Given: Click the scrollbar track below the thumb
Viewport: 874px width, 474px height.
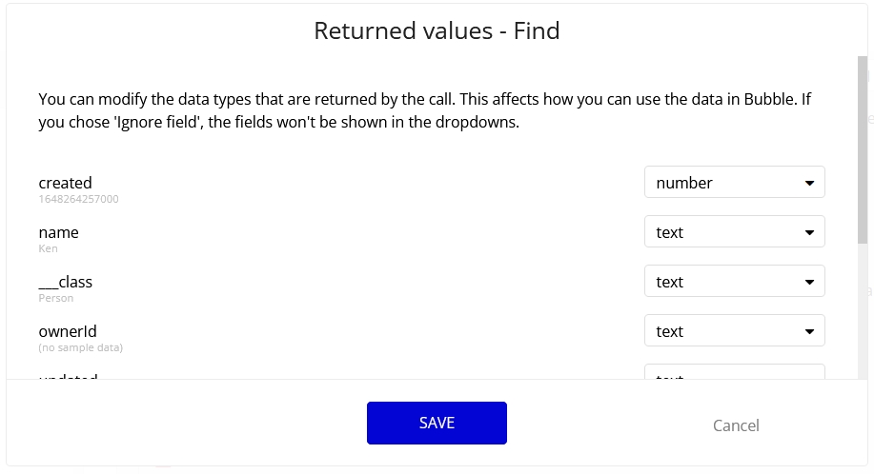Looking at the screenshot, I should tap(862, 314).
